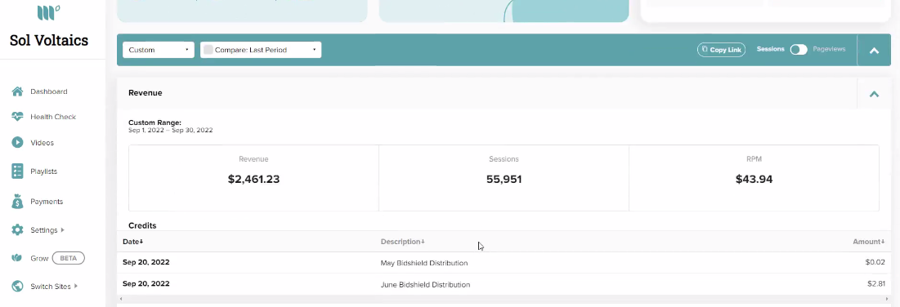Image resolution: width=900 pixels, height=307 pixels.
Task: Click the Pageviews label
Action: [x=829, y=49]
